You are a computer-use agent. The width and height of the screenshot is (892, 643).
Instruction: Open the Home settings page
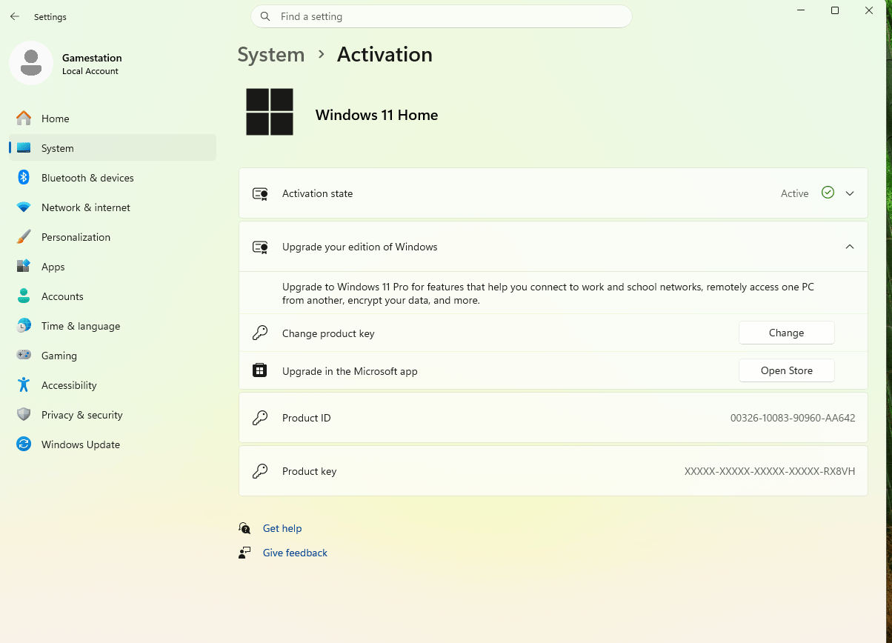[113, 119]
